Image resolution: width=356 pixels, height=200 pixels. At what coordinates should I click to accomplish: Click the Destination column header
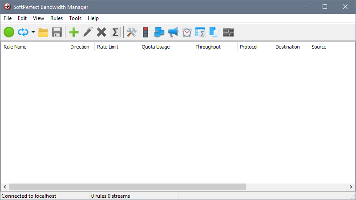point(291,47)
